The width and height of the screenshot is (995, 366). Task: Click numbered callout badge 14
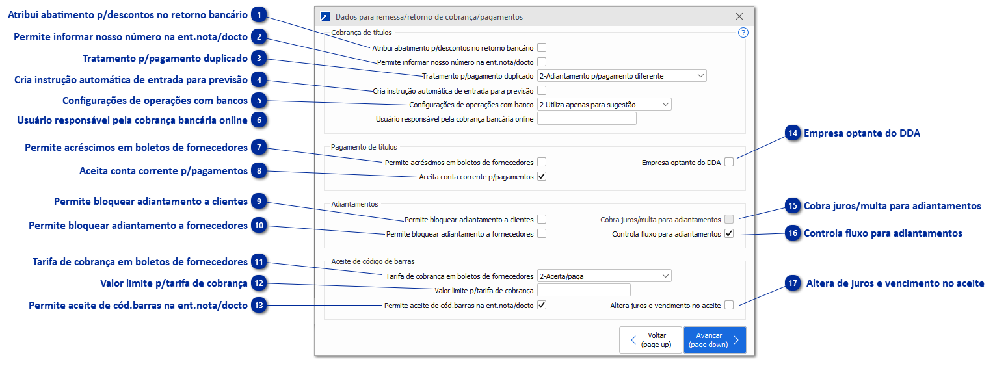click(792, 133)
